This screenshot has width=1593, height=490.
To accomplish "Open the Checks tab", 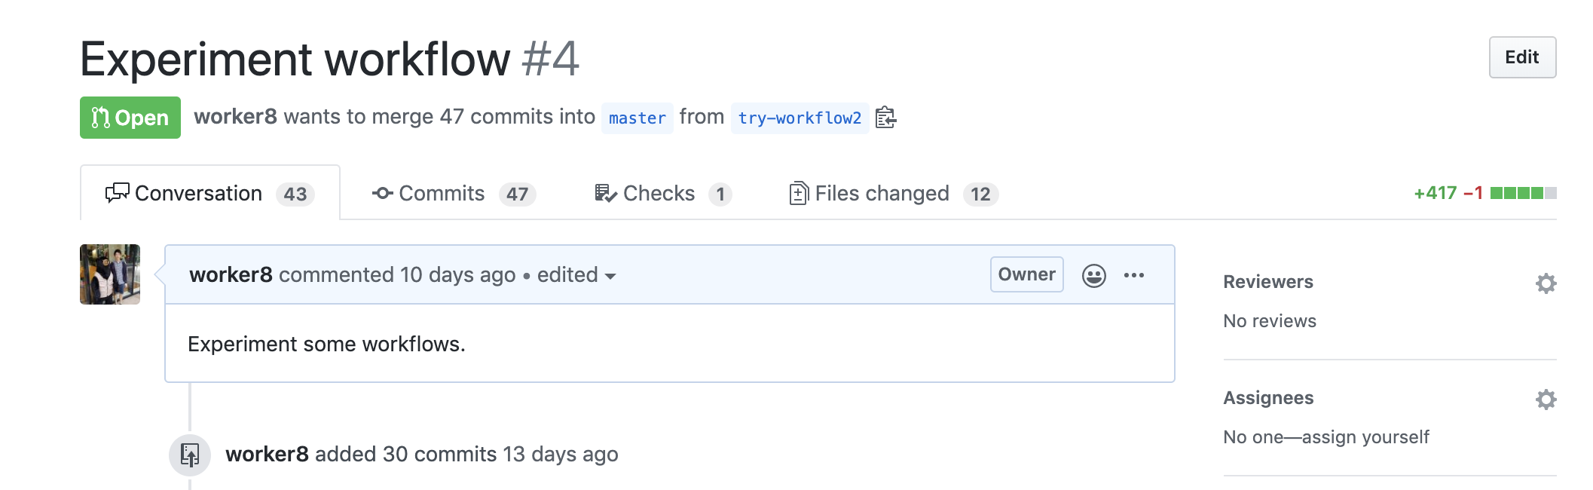I will (662, 194).
